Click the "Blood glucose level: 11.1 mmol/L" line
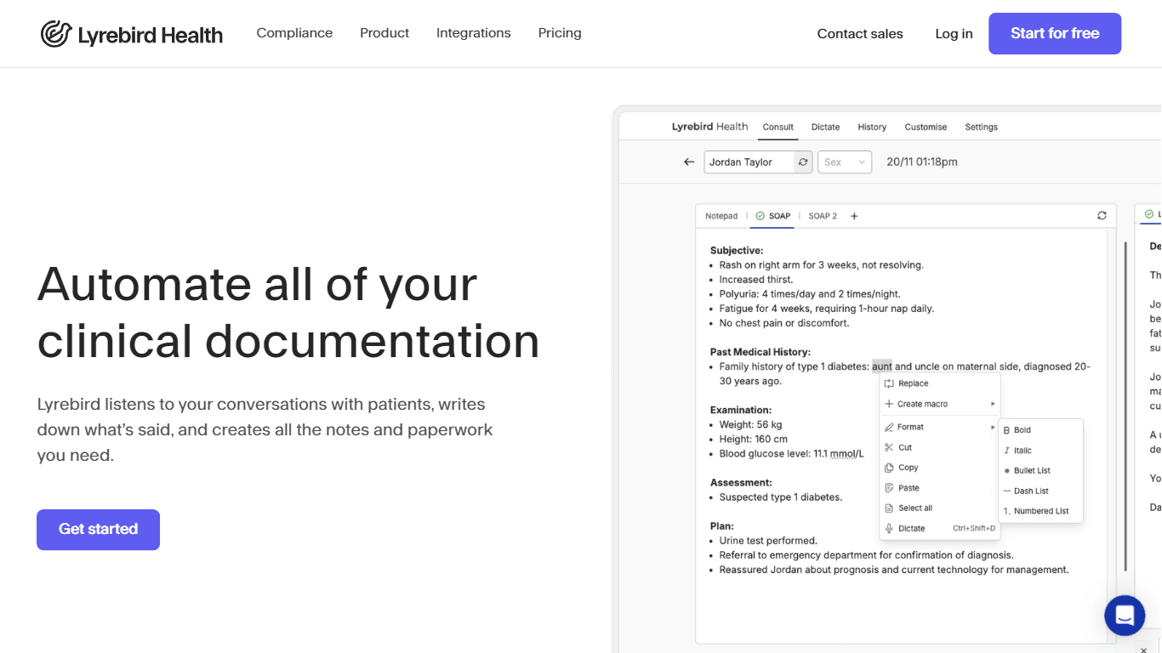Image resolution: width=1162 pixels, height=653 pixels. tap(792, 453)
